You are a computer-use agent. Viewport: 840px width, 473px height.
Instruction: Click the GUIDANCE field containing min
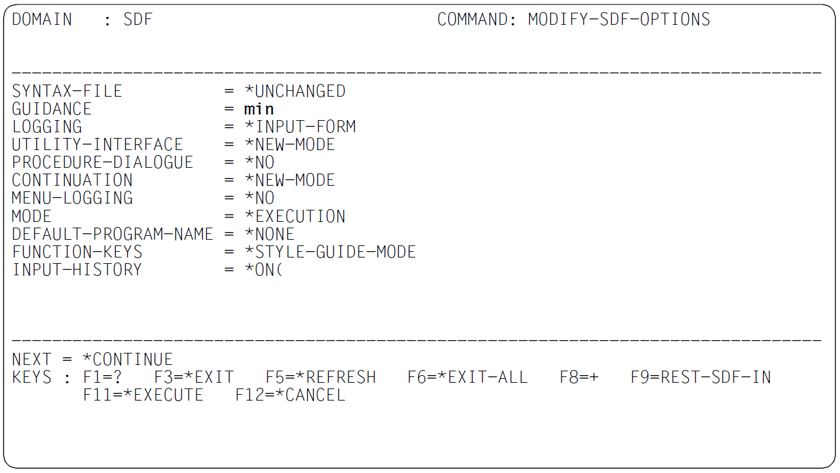click(259, 109)
